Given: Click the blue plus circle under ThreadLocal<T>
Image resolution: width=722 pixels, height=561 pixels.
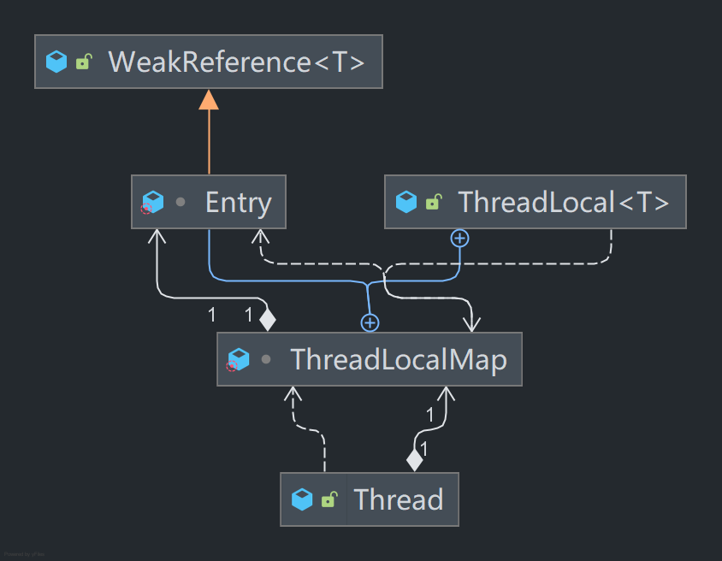Looking at the screenshot, I should coord(460,238).
